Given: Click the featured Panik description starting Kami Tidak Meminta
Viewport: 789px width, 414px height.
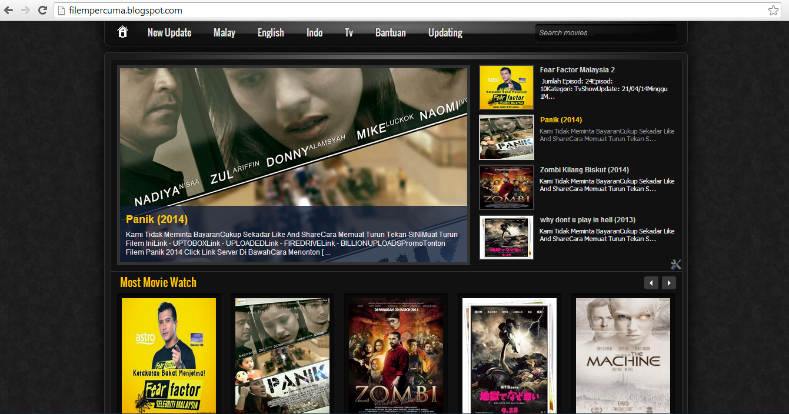Looking at the screenshot, I should 292,243.
